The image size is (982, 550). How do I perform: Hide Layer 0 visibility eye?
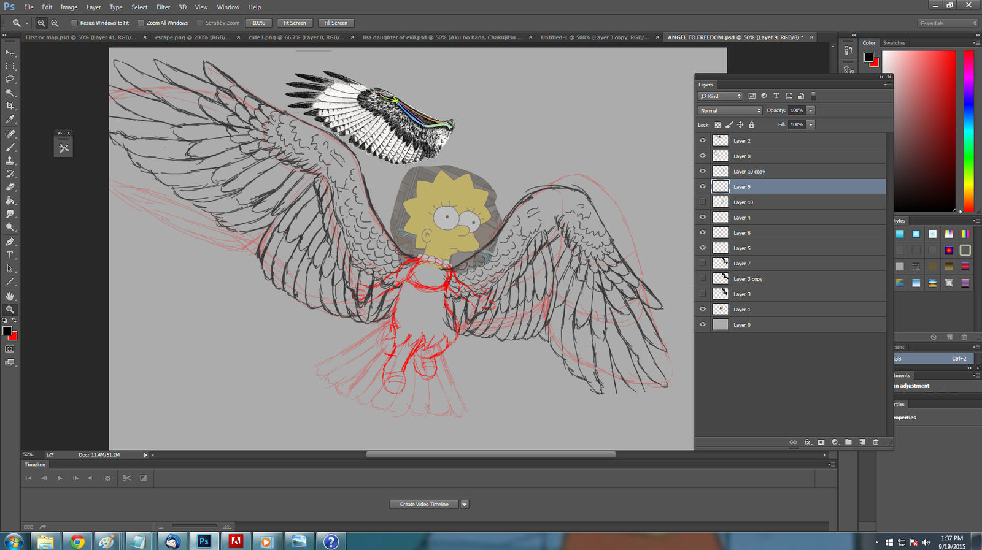[703, 324]
